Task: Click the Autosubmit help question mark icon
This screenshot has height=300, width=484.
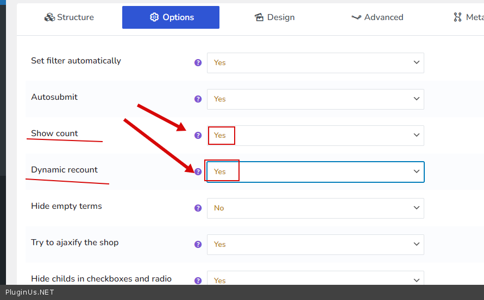Action: click(x=198, y=99)
